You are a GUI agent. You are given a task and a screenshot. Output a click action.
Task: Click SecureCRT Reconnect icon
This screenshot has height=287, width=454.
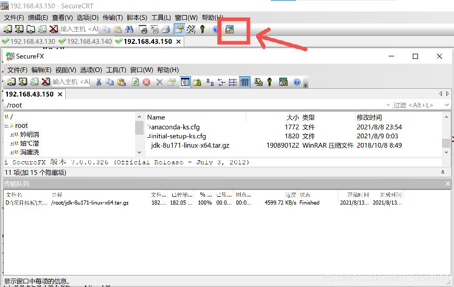click(x=42, y=29)
